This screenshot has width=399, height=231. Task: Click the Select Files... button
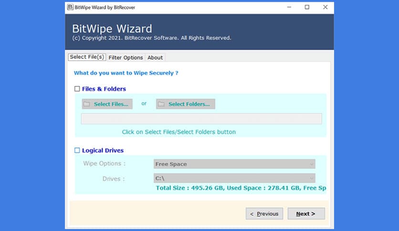pos(107,104)
